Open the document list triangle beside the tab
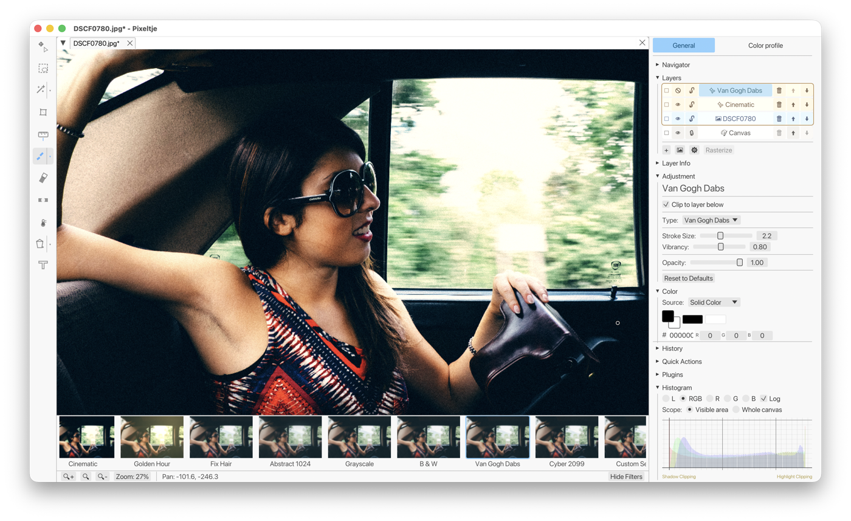 tap(63, 43)
